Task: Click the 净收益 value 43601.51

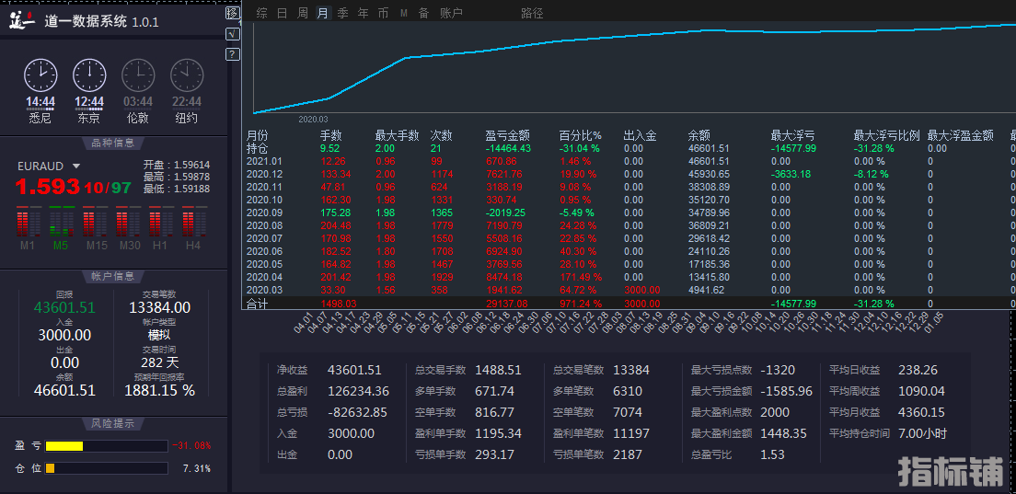Action: pos(354,371)
